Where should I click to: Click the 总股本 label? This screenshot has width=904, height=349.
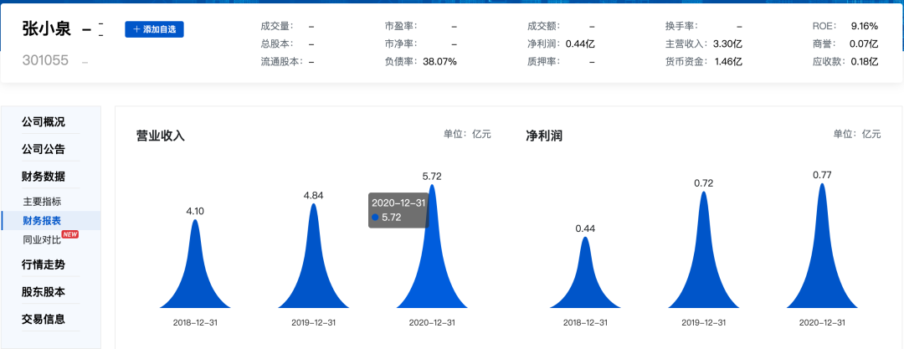pos(277,44)
